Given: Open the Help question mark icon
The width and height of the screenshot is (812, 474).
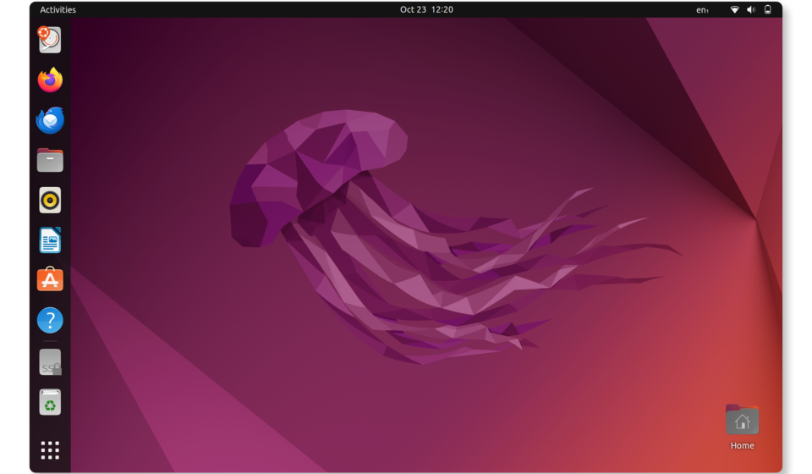Looking at the screenshot, I should [x=50, y=321].
